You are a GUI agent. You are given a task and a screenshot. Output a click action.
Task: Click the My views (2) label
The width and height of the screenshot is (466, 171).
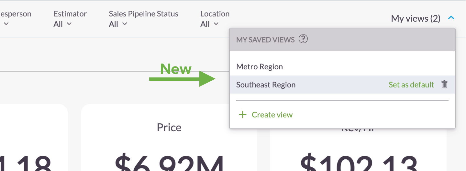(x=416, y=18)
